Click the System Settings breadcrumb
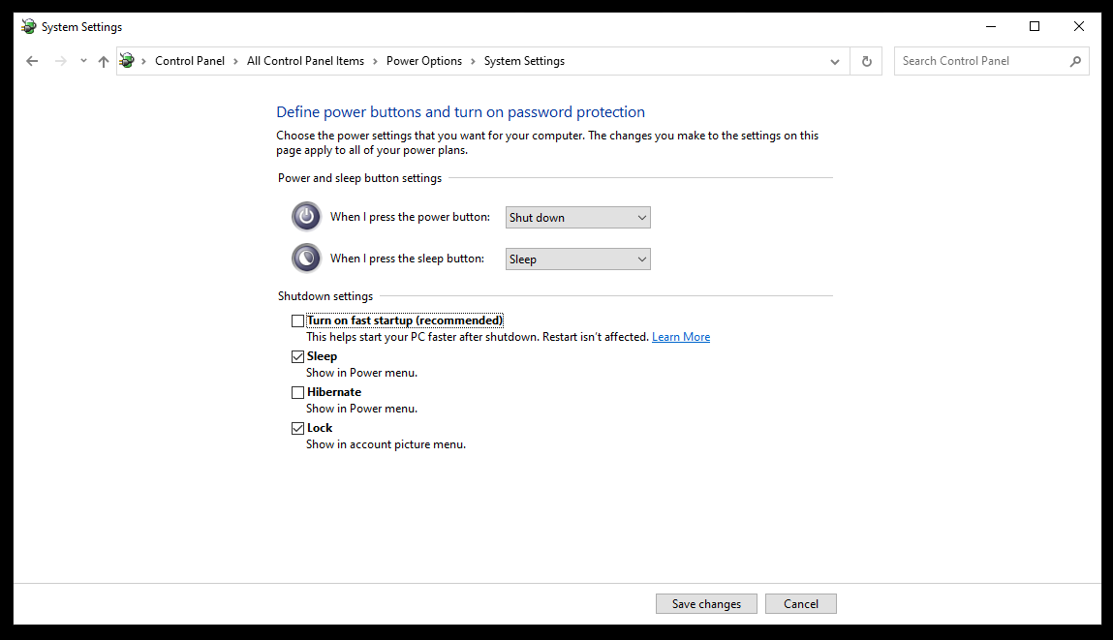This screenshot has width=1113, height=640. click(x=524, y=61)
